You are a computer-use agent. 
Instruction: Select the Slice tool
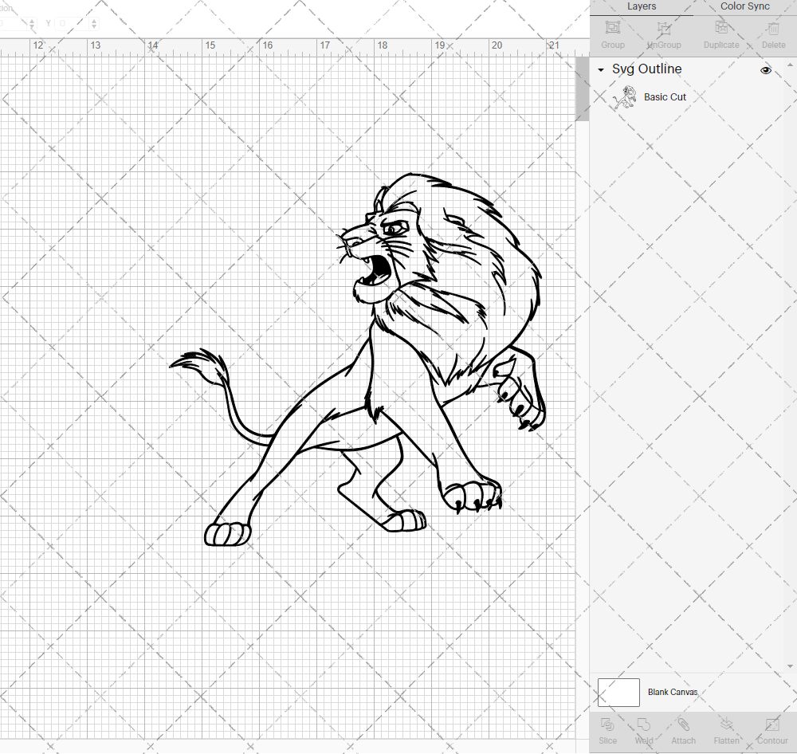[x=607, y=725]
